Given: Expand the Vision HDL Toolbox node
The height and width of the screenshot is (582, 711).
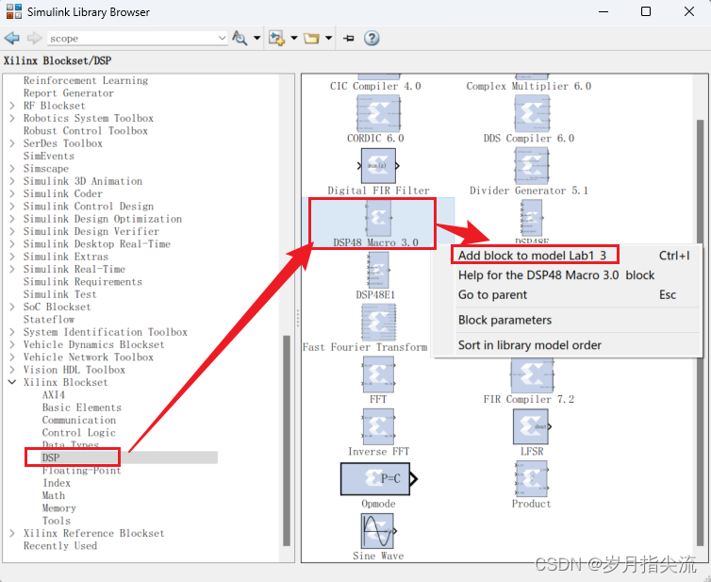Looking at the screenshot, I should (12, 370).
